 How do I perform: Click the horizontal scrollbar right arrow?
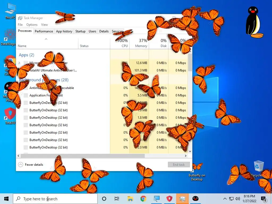click(186, 156)
